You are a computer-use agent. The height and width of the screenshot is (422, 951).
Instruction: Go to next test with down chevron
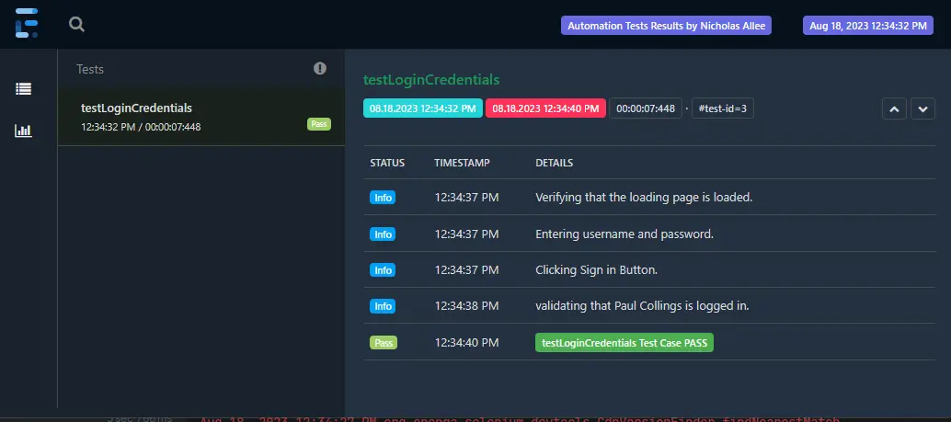click(922, 108)
